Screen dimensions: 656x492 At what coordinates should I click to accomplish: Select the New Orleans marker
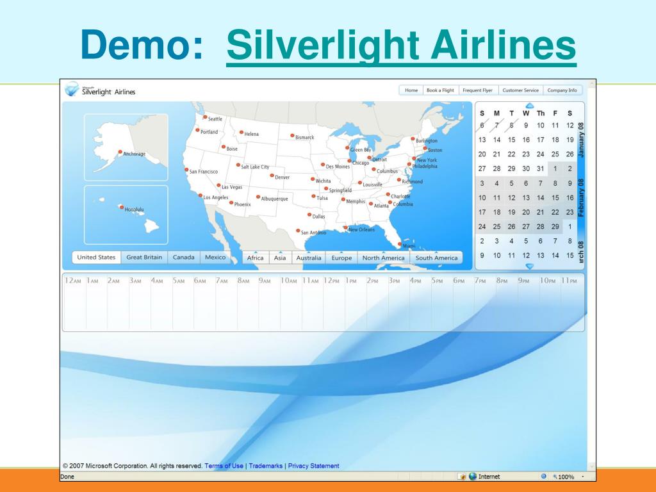tap(345, 228)
